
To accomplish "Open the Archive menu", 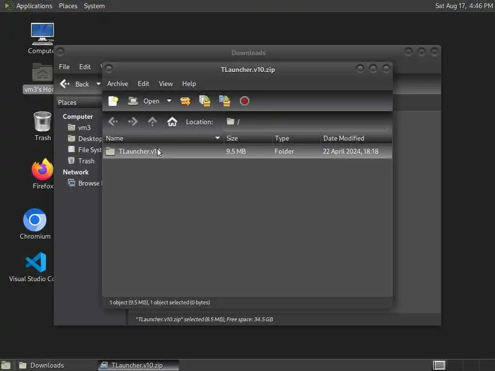I will point(117,84).
